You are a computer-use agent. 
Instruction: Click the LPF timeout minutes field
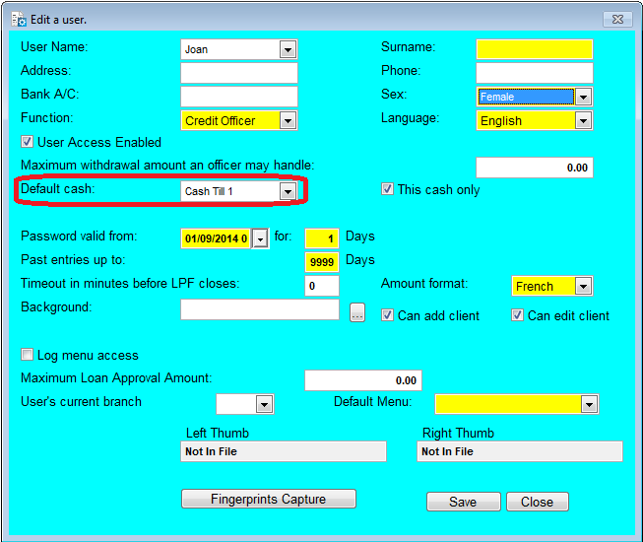(322, 286)
